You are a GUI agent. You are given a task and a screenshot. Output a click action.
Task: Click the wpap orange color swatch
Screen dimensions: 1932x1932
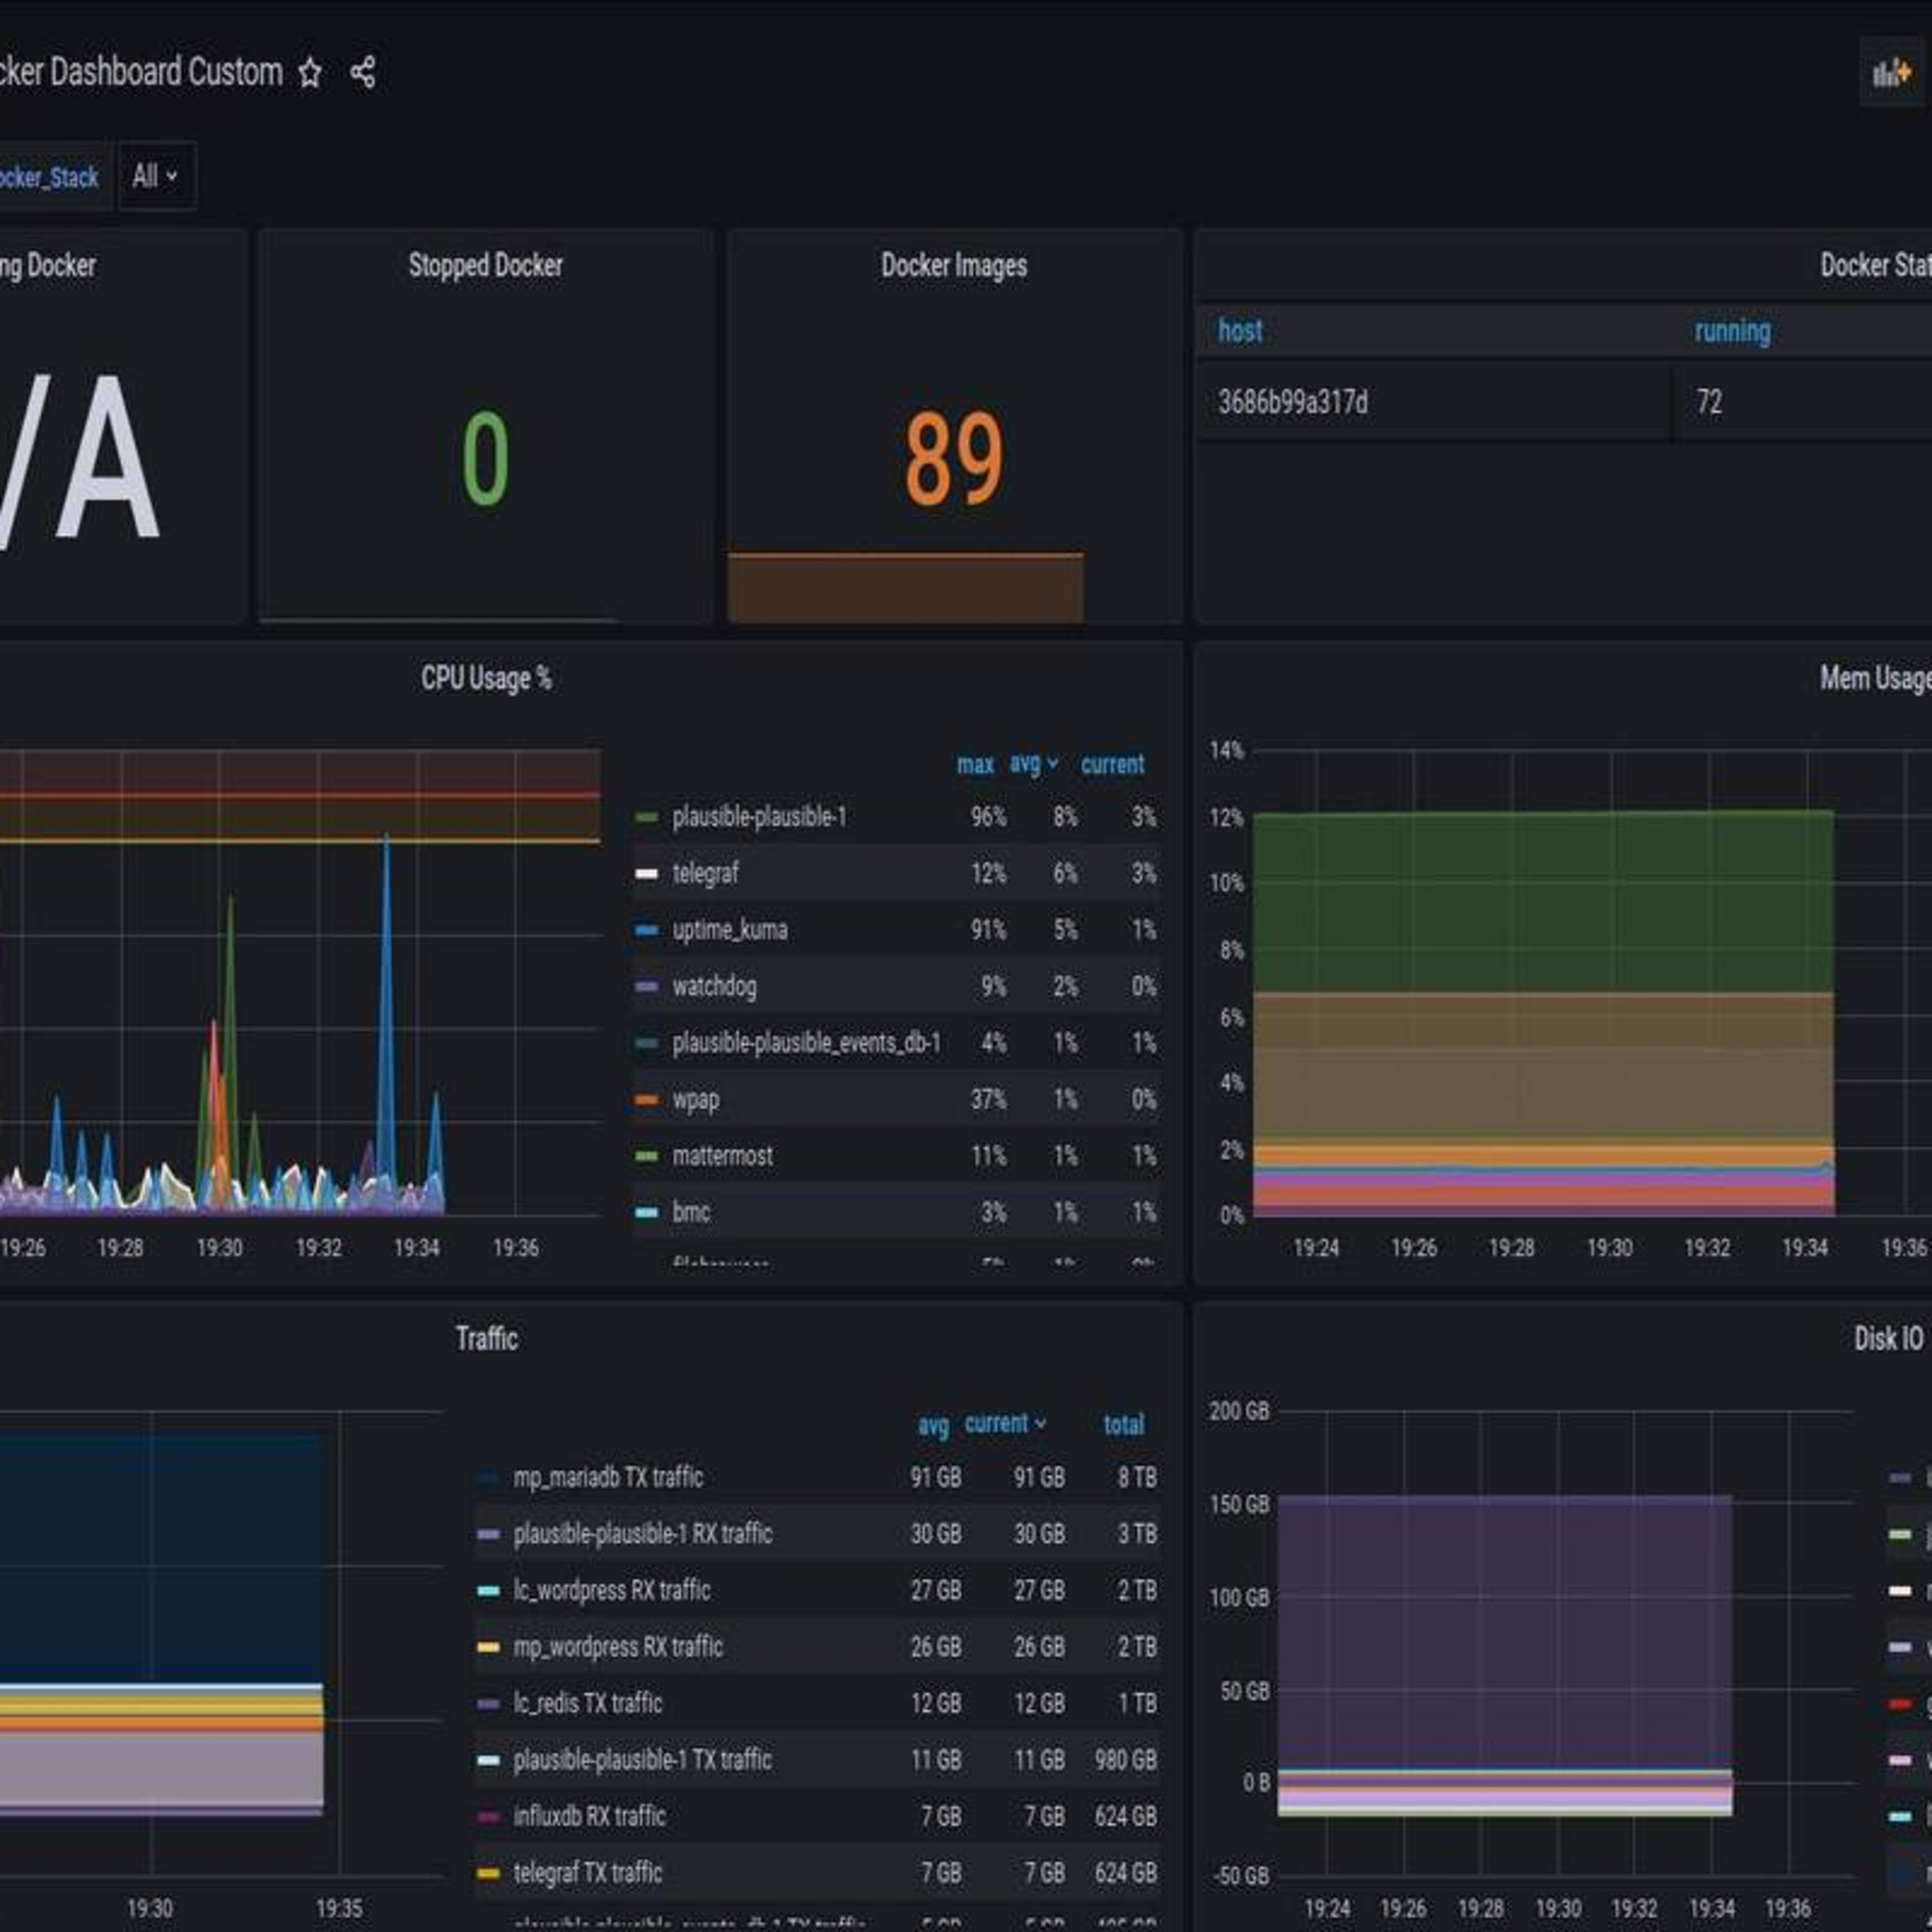coord(647,1100)
